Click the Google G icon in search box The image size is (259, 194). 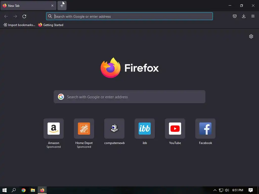(x=61, y=97)
